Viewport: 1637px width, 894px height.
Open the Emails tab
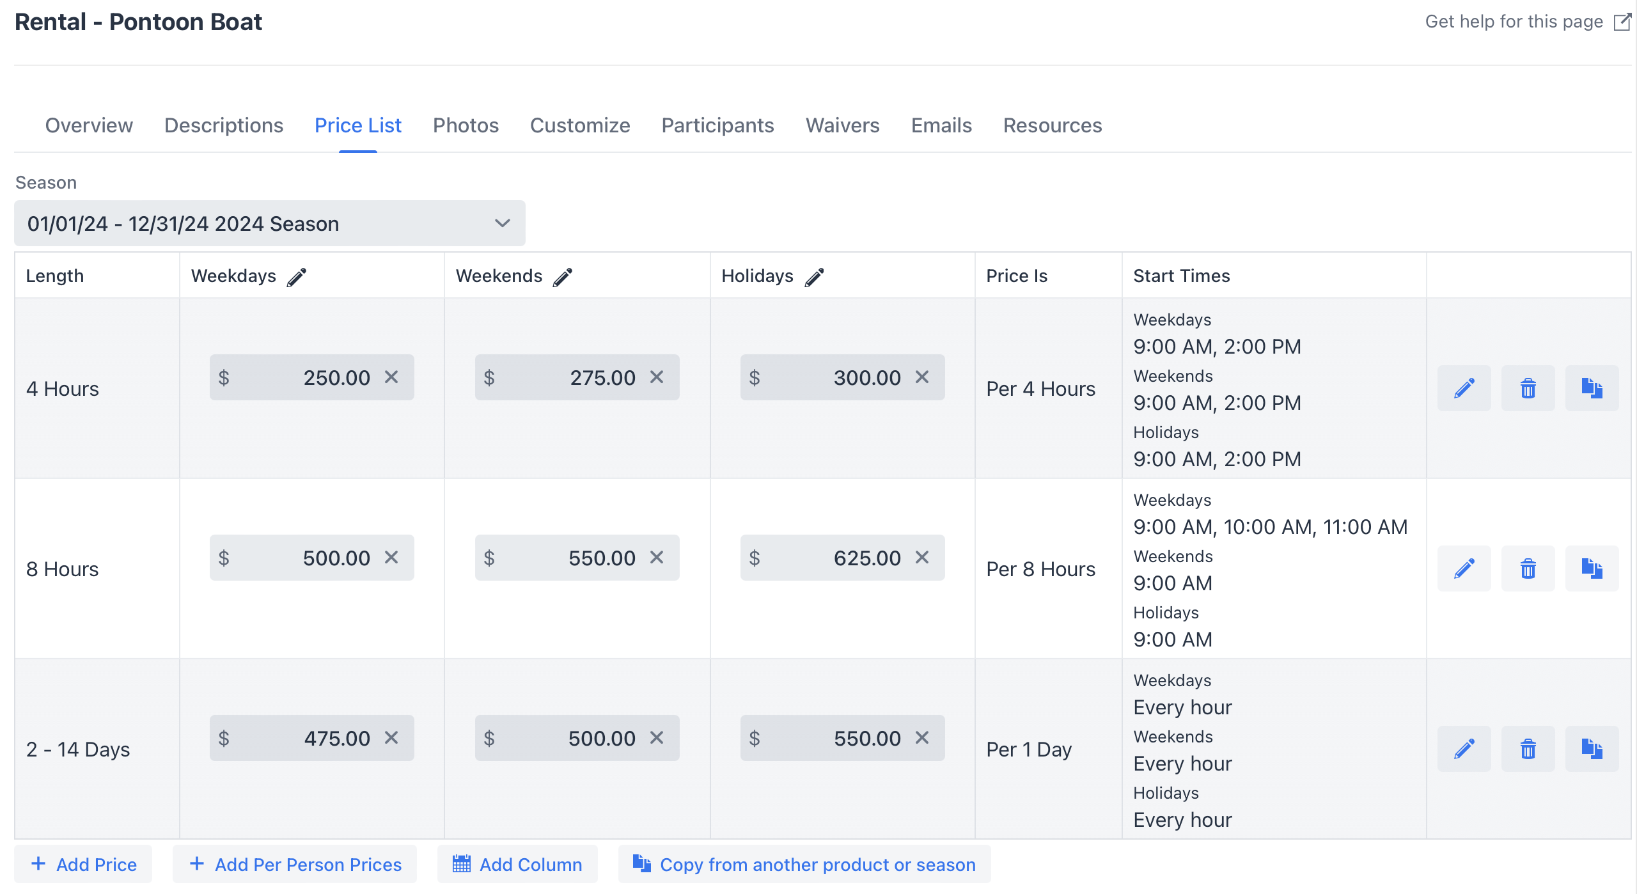pyautogui.click(x=941, y=125)
